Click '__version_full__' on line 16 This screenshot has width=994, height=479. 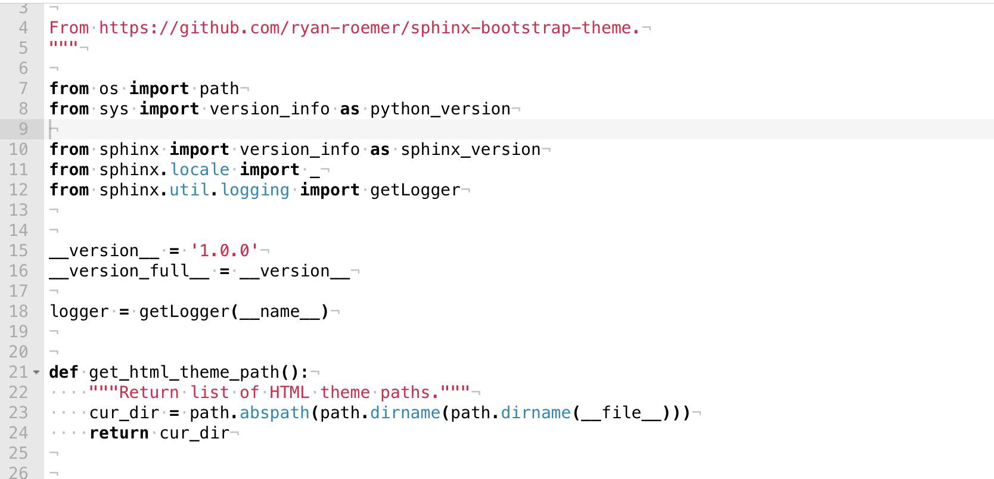click(x=129, y=271)
